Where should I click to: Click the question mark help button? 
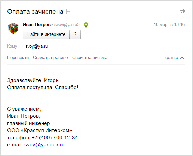tap(75, 34)
